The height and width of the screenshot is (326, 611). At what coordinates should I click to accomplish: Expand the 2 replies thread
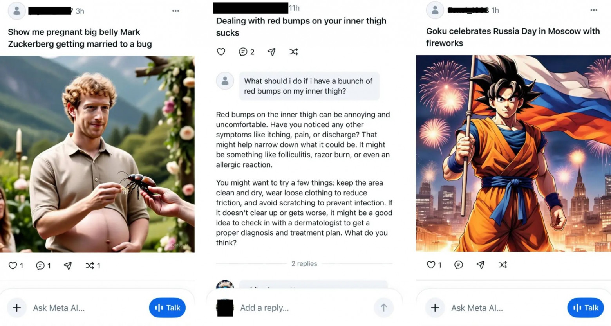[x=304, y=264]
